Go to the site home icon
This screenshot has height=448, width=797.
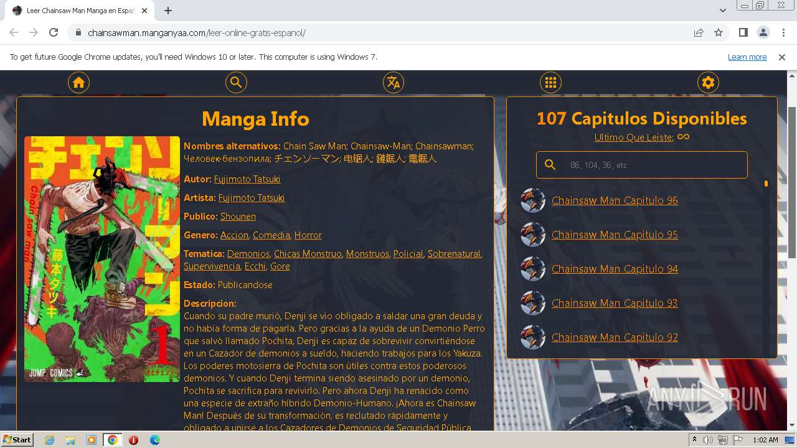click(78, 82)
